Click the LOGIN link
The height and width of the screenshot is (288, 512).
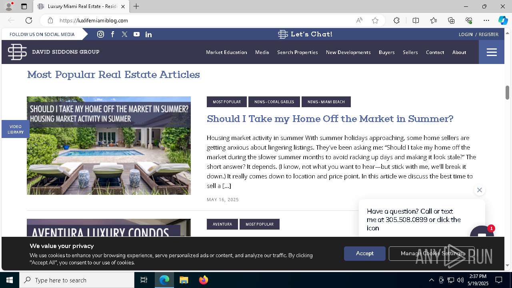tap(466, 34)
